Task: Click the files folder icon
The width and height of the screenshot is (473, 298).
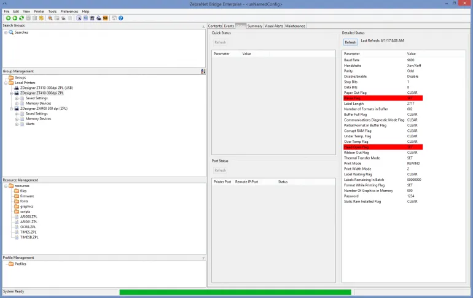Action: click(17, 191)
